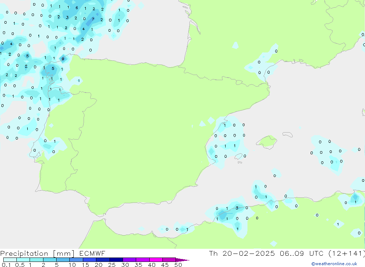
Task: Click the 'Precipitation [mm] ECMWF' title text
Action: 53,253
